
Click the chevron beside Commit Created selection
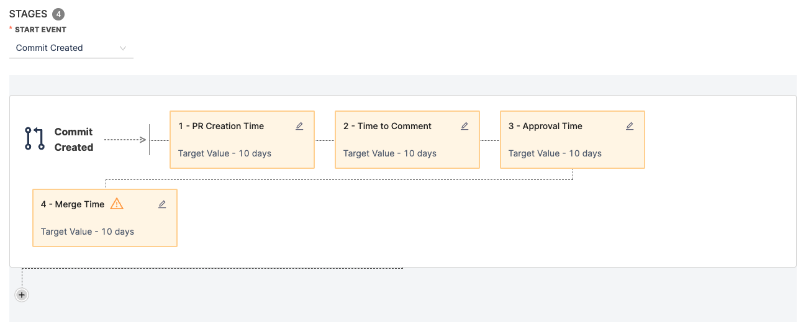[x=123, y=48]
